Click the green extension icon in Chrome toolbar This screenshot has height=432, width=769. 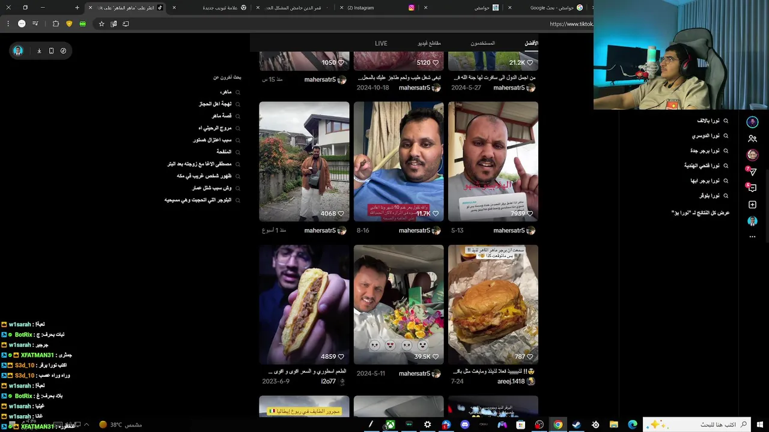pos(82,24)
